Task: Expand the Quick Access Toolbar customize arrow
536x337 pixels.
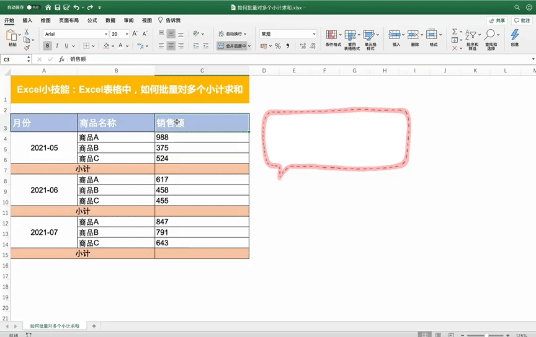Action: click(99, 7)
